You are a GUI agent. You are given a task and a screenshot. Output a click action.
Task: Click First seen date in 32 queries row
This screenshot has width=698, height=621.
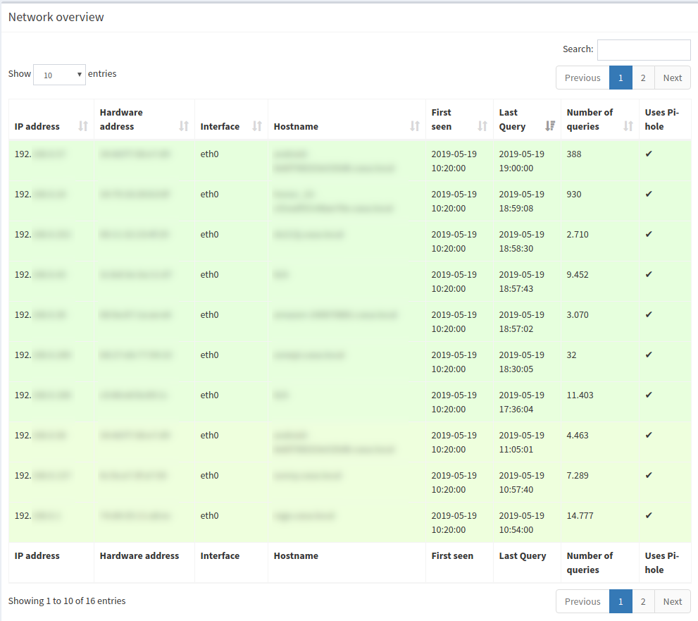pos(454,354)
